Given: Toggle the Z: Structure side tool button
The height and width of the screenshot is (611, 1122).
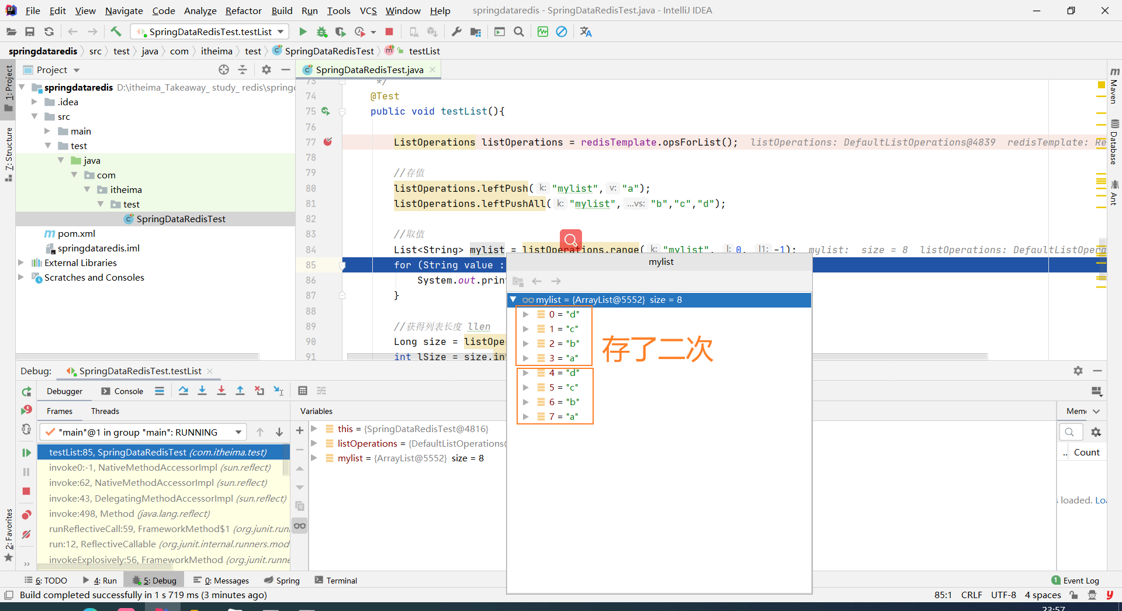Looking at the screenshot, I should point(8,154).
